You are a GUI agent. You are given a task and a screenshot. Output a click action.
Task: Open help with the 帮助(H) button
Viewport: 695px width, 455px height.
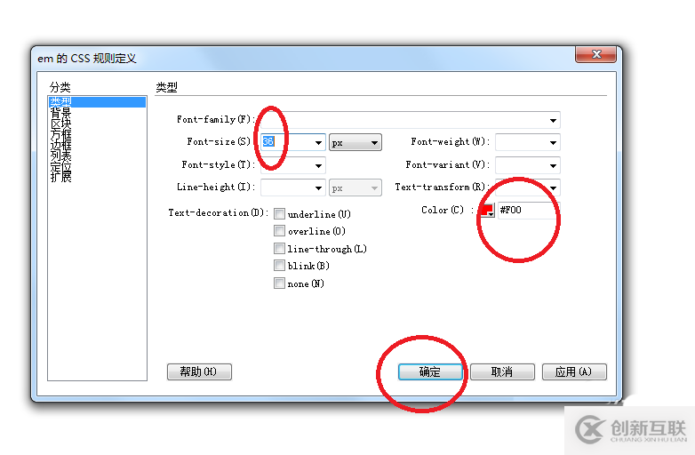[x=199, y=371]
